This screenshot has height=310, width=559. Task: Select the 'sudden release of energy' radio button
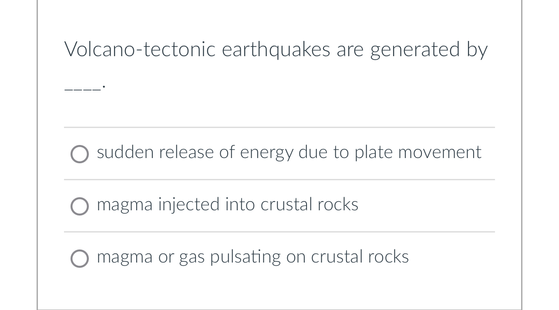point(80,154)
